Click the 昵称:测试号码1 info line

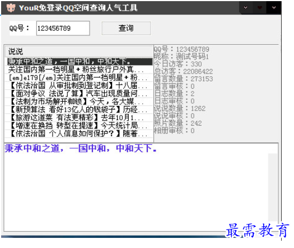pyautogui.click(x=181, y=57)
